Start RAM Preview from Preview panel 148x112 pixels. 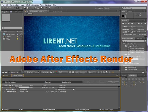click(x=145, y=24)
